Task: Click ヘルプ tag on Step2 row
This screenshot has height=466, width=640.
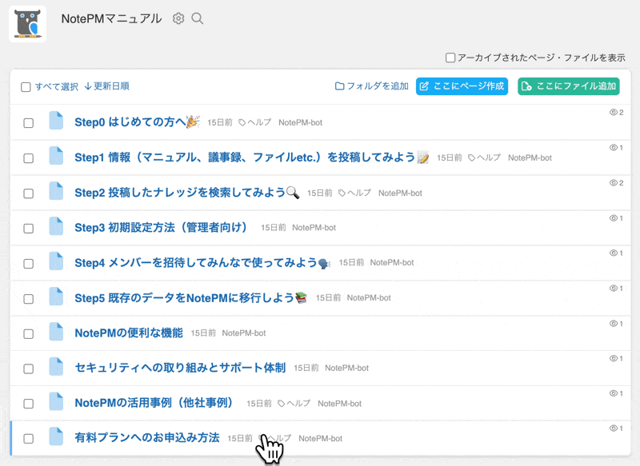Action: [x=354, y=193]
